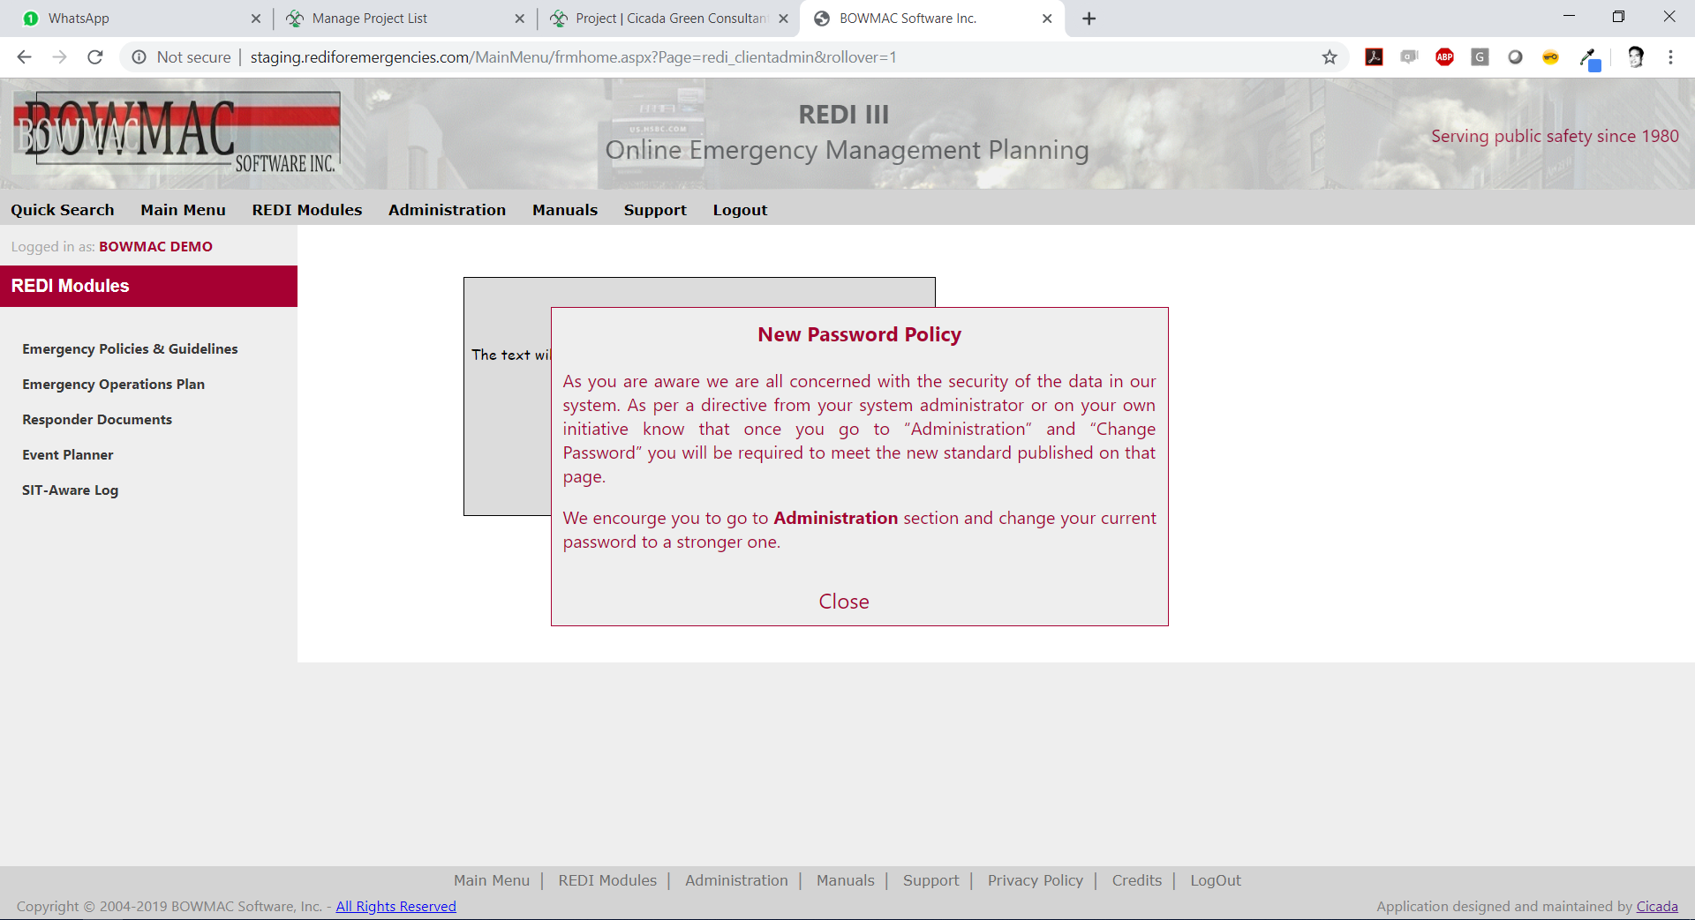Open the Chrome profile avatar
This screenshot has height=920, width=1695.
point(1636,57)
